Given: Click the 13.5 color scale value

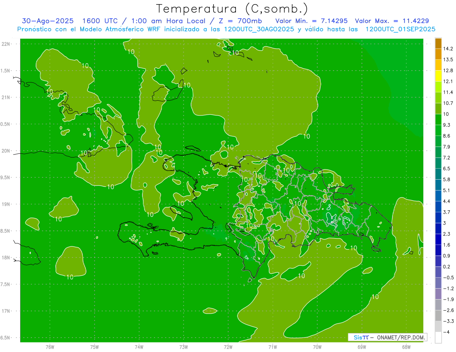Looking at the screenshot, I should pos(448,60).
